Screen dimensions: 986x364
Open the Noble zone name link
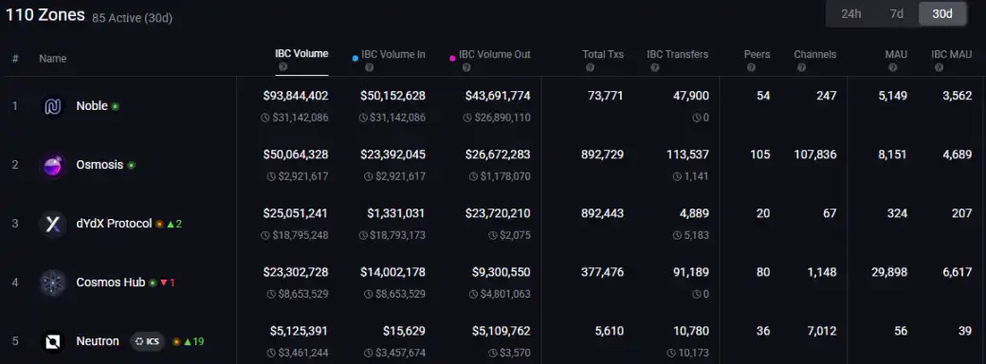pos(92,106)
